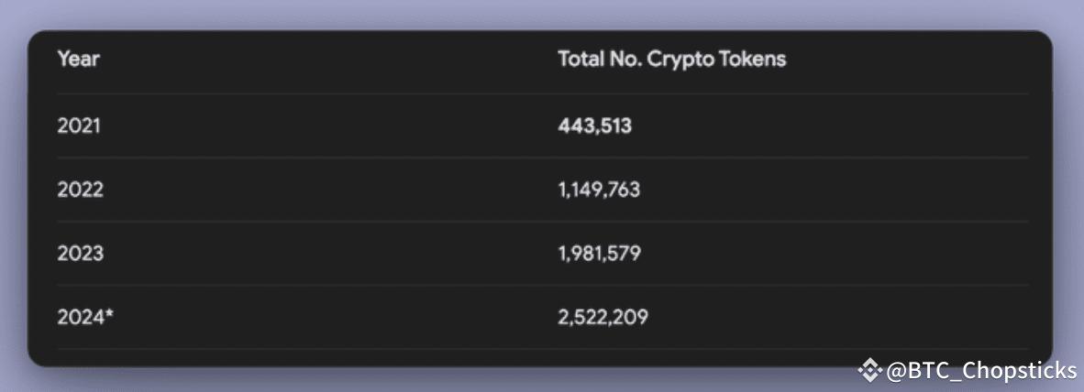Click the divider line below the header row
Screen dimensions: 1084x392
point(541,93)
